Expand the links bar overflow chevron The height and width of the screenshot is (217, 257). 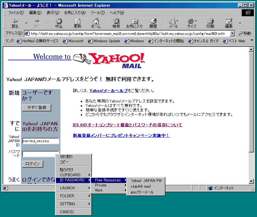252,40
